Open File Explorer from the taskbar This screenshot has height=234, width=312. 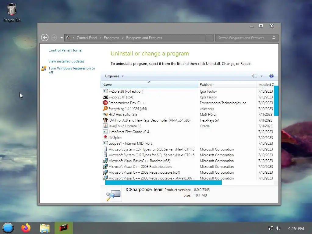click(x=45, y=228)
